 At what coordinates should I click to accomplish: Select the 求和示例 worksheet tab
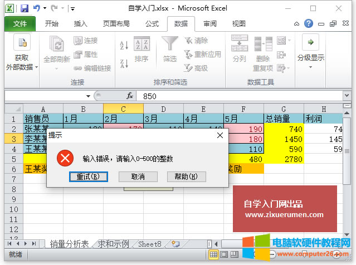click(x=114, y=244)
